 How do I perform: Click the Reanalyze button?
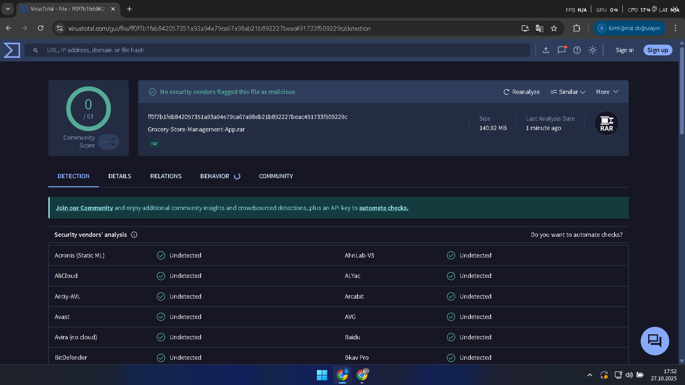coord(522,92)
